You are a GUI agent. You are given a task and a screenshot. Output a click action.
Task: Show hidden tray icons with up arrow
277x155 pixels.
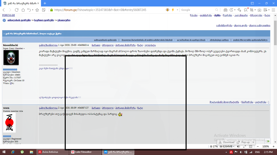click(x=226, y=152)
